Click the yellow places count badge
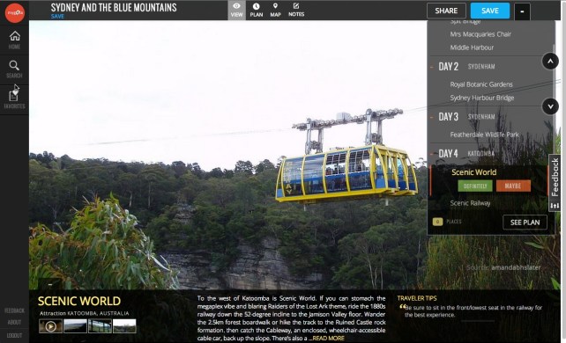This screenshot has height=343, width=566. pyautogui.click(x=437, y=222)
